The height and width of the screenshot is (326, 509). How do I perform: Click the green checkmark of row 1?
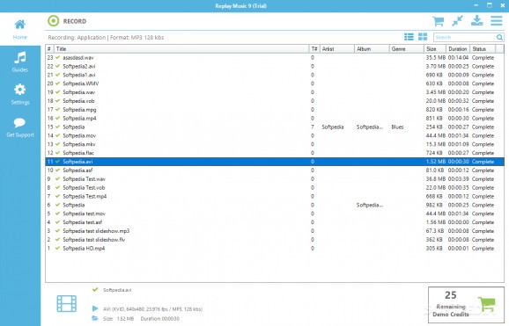point(58,248)
